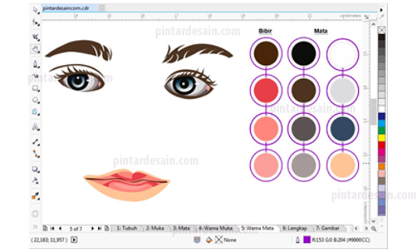This screenshot has height=252, width=417.
Task: Click the vertical scrollbar down arrow
Action: click(x=373, y=221)
